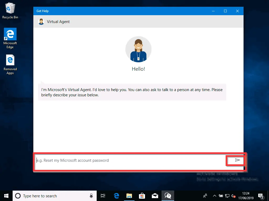Click the network icon in the system tray
The height and width of the screenshot is (201, 269).
click(x=227, y=196)
